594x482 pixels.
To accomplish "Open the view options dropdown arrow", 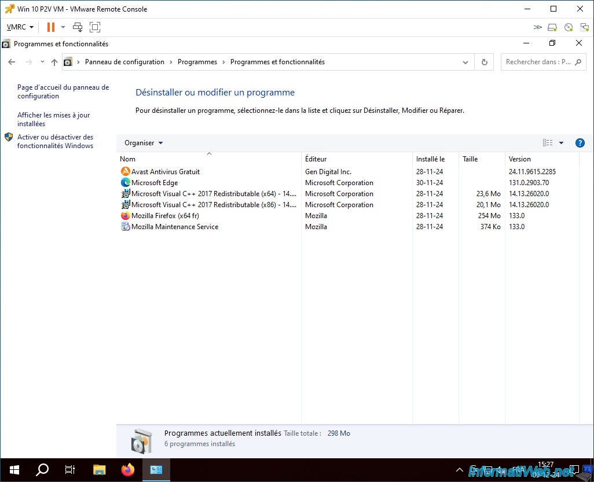I will pos(561,143).
